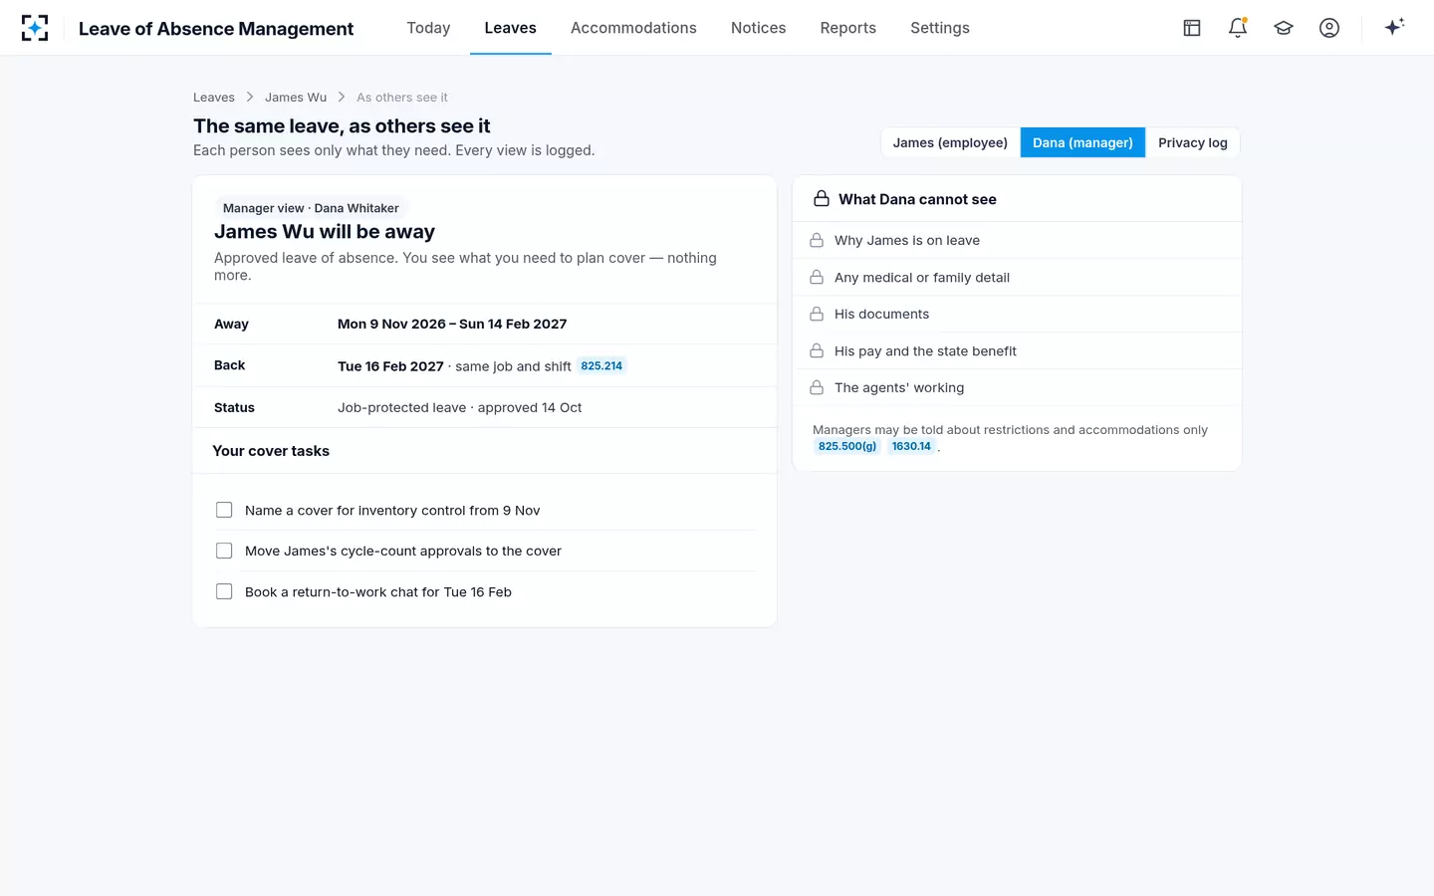Click The agents' working text

[899, 387]
